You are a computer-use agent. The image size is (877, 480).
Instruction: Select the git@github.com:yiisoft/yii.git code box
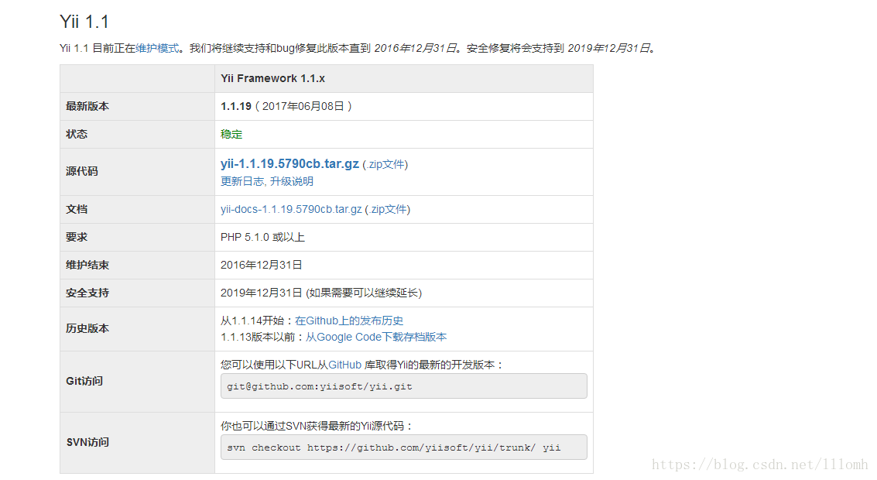(x=404, y=386)
